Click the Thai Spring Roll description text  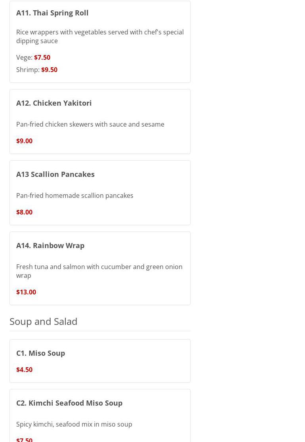coord(100,36)
